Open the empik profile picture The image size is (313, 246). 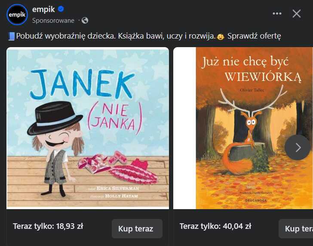[x=17, y=15]
